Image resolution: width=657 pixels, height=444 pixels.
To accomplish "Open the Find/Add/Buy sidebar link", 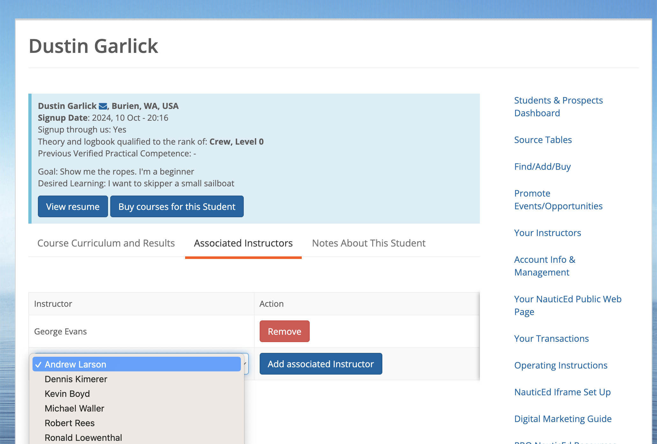I will point(542,166).
